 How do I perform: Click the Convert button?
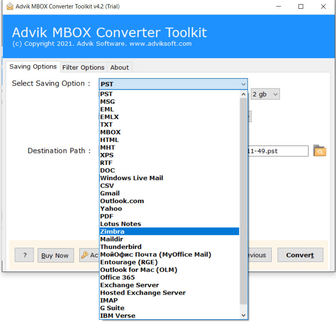(x=300, y=255)
